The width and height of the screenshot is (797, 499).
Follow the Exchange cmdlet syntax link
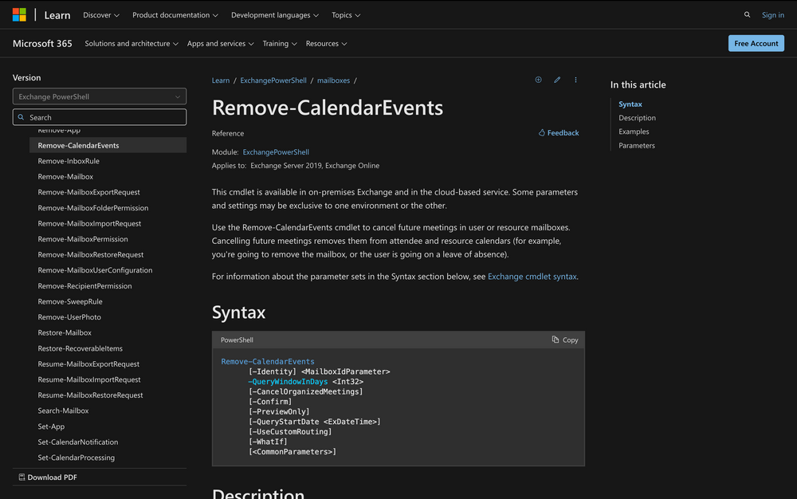click(x=532, y=277)
